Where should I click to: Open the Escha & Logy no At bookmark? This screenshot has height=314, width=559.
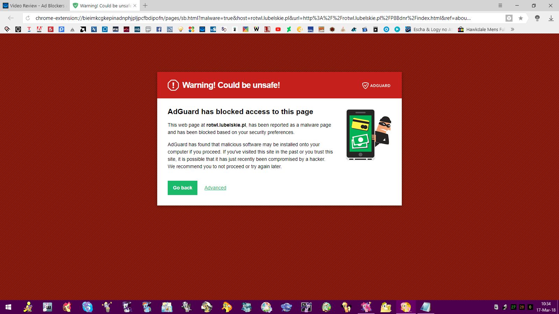coord(429,29)
